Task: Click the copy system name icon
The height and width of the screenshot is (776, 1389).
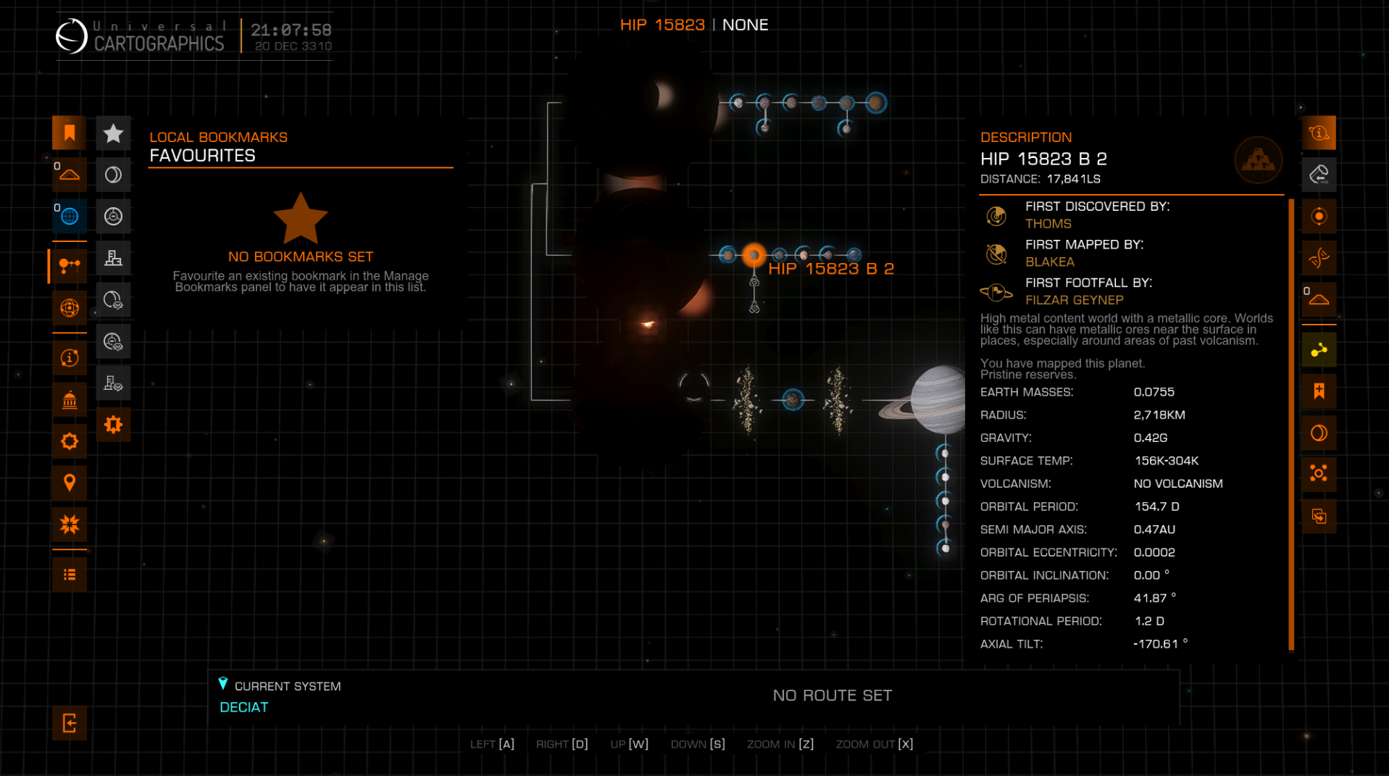Action: tap(1319, 517)
